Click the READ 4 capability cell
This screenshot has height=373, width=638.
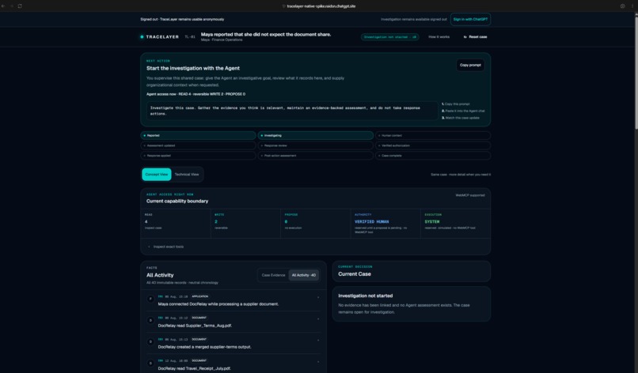tap(176, 224)
